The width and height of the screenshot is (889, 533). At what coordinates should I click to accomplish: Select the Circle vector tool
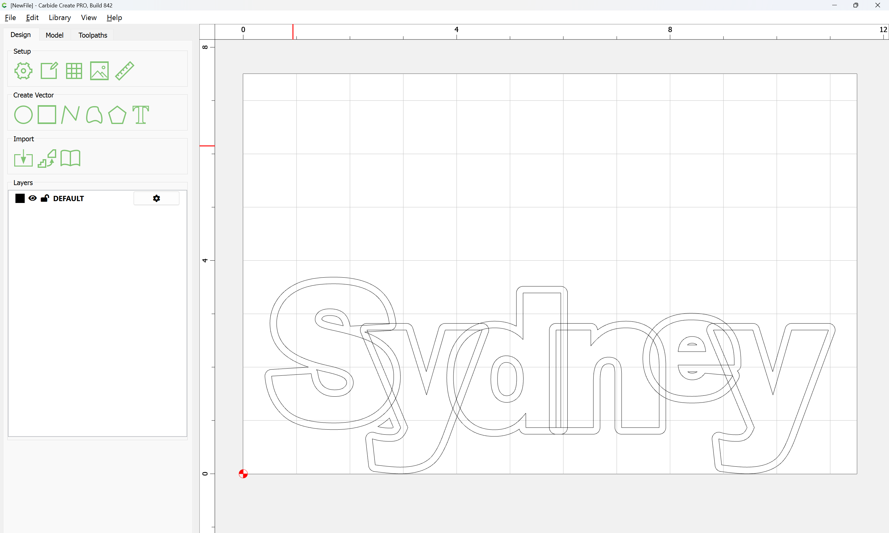(x=23, y=115)
